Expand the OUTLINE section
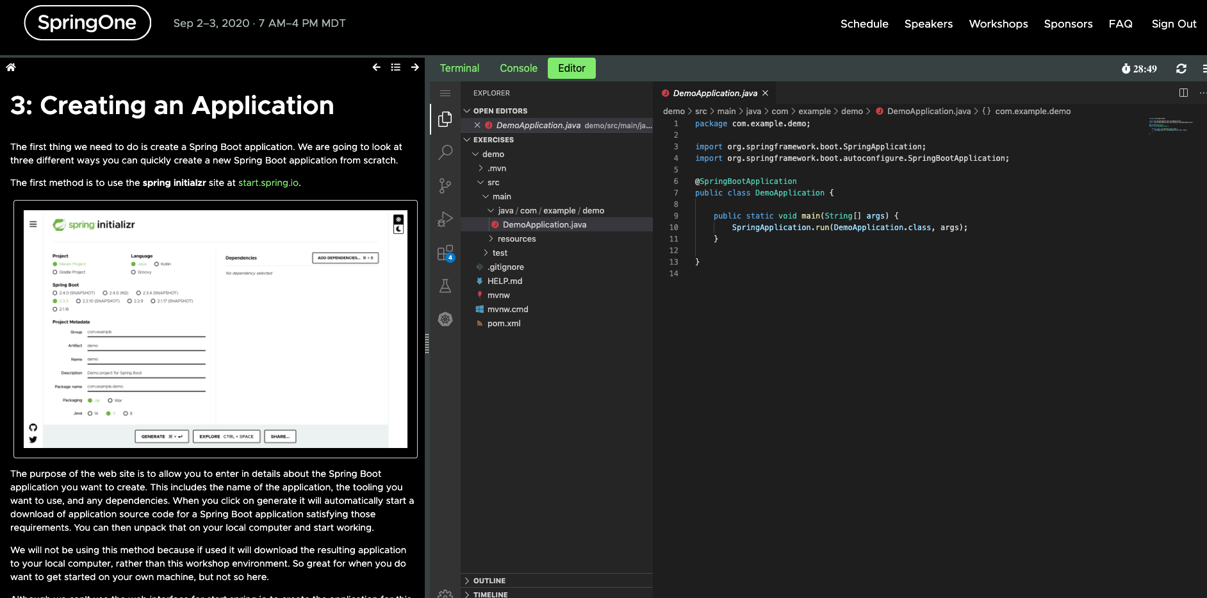Image resolution: width=1207 pixels, height=598 pixels. [489, 581]
